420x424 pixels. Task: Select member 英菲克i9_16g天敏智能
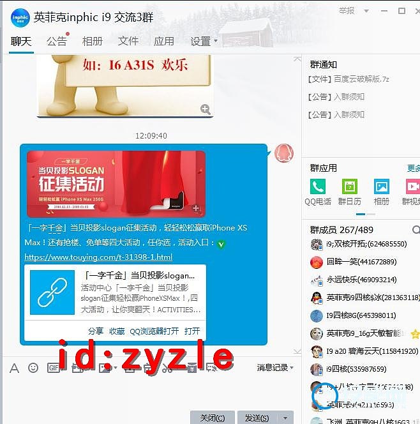(364, 333)
